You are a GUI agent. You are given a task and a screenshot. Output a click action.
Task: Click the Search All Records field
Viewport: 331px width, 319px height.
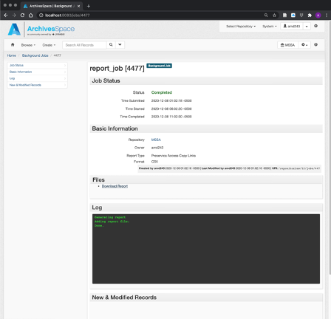(84, 45)
